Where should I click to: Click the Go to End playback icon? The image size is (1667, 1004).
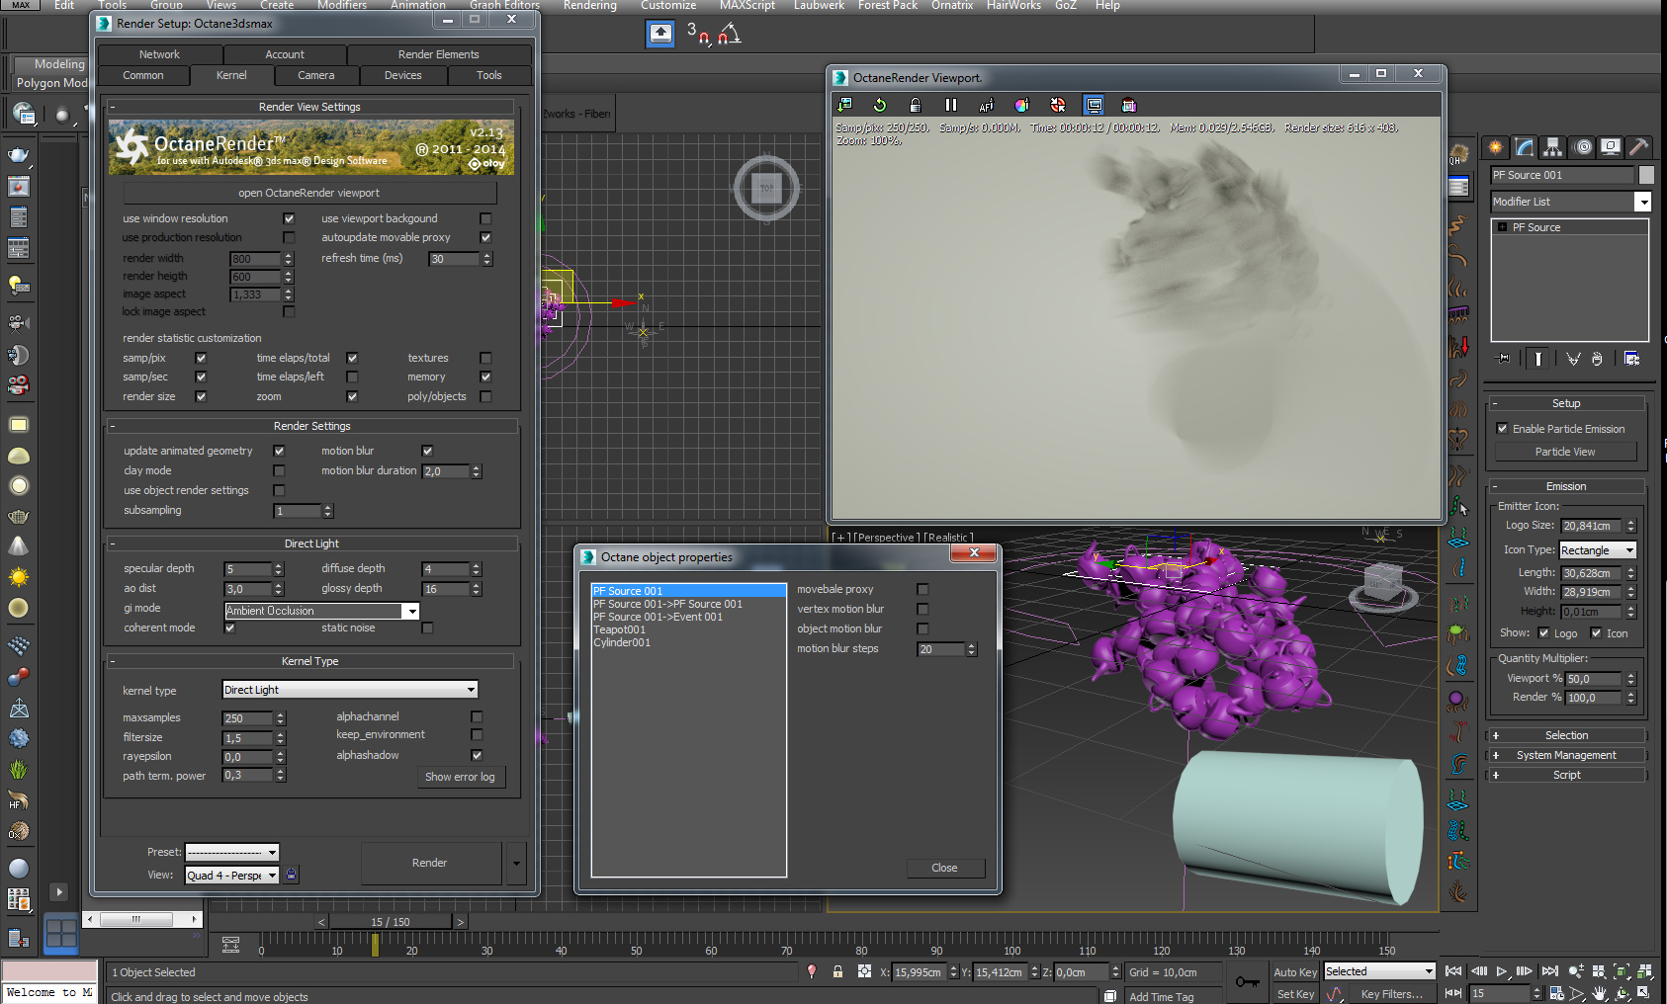[1550, 971]
